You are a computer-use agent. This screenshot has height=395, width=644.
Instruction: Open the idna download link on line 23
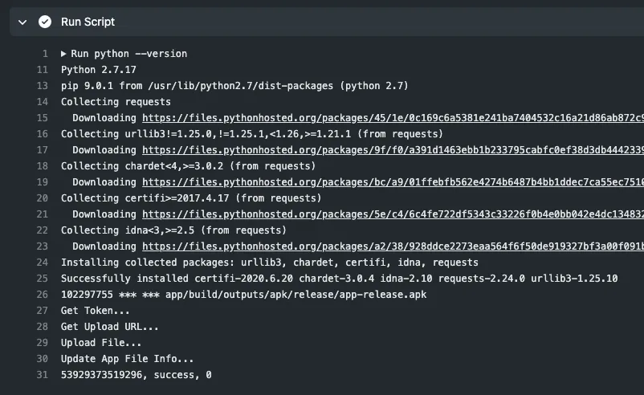(x=393, y=246)
